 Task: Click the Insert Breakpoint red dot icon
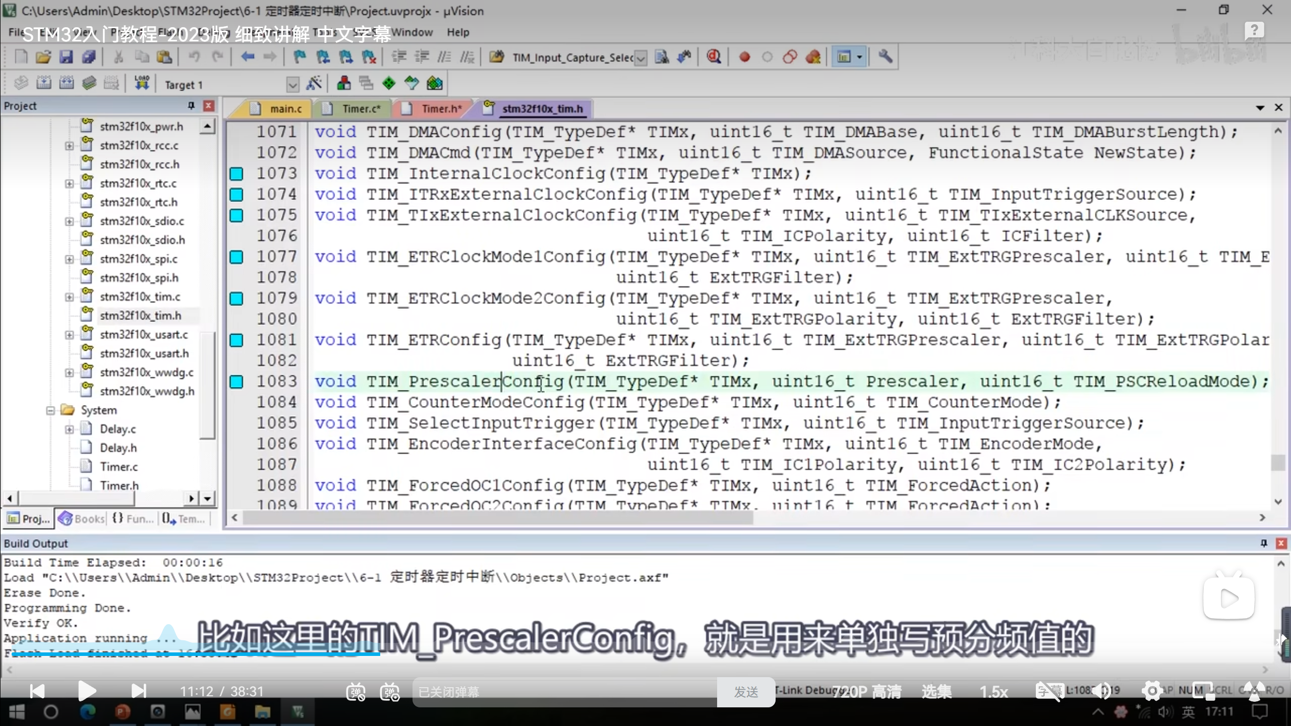click(744, 57)
